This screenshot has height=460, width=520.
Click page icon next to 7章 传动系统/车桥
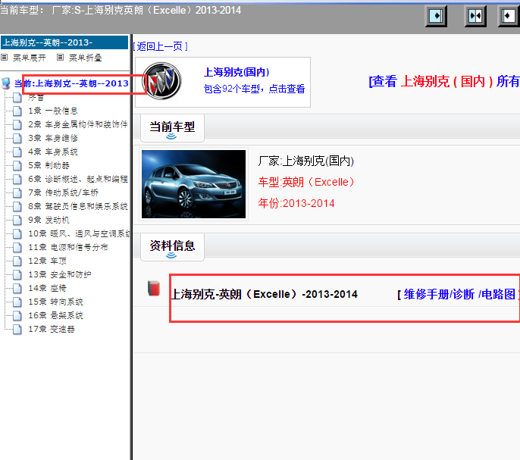coord(17,192)
